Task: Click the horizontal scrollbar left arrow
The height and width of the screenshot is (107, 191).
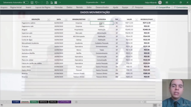Action: click(x=142, y=102)
